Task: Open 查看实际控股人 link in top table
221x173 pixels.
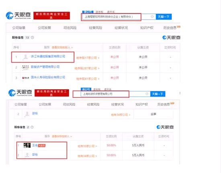Action: tap(62, 47)
